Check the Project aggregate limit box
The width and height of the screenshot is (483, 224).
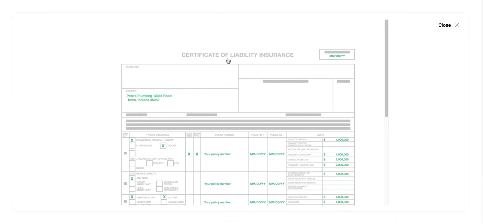[149, 163]
